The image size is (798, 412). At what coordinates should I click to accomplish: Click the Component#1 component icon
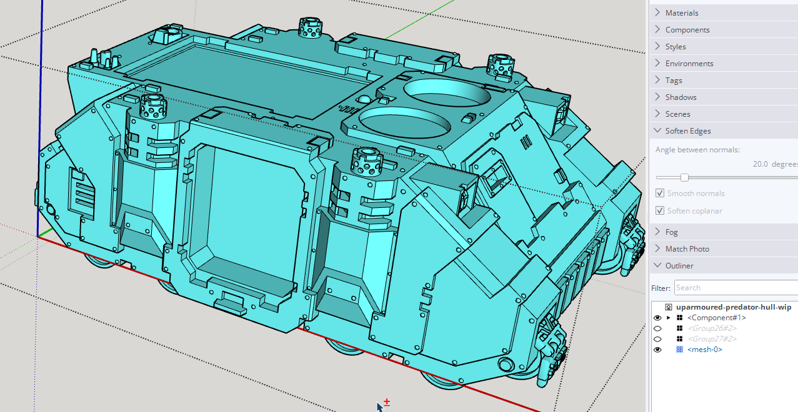[x=679, y=318]
